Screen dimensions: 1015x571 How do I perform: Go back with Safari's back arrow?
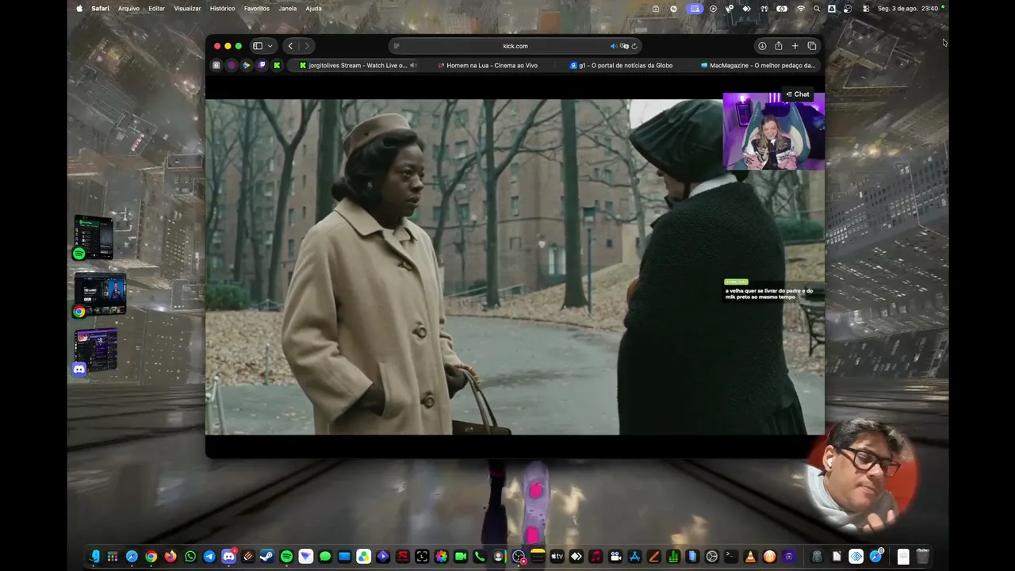click(x=290, y=46)
